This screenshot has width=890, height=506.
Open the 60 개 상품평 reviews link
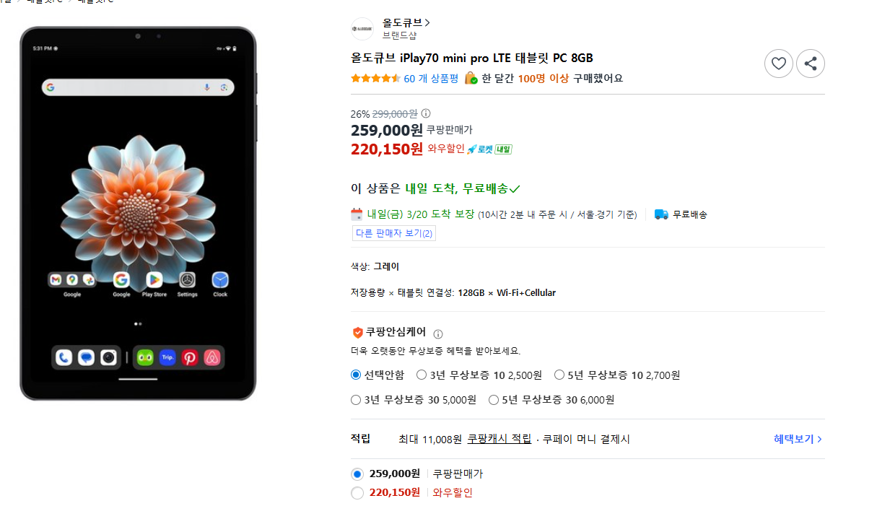click(431, 79)
